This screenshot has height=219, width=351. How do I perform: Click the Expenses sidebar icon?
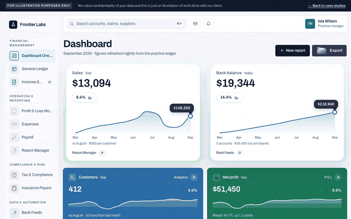[x=14, y=124]
